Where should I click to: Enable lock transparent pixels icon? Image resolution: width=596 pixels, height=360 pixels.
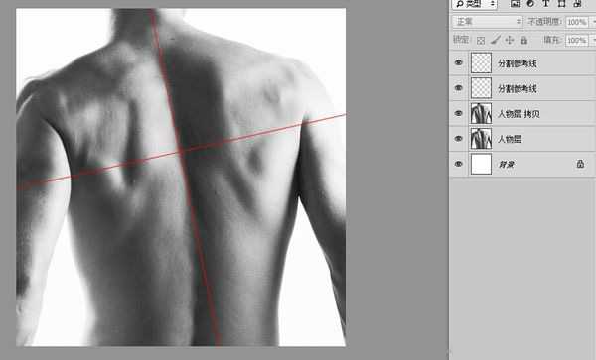click(481, 41)
